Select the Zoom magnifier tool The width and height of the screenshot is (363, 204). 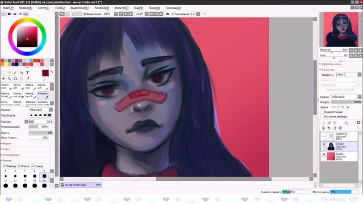tap(9, 79)
